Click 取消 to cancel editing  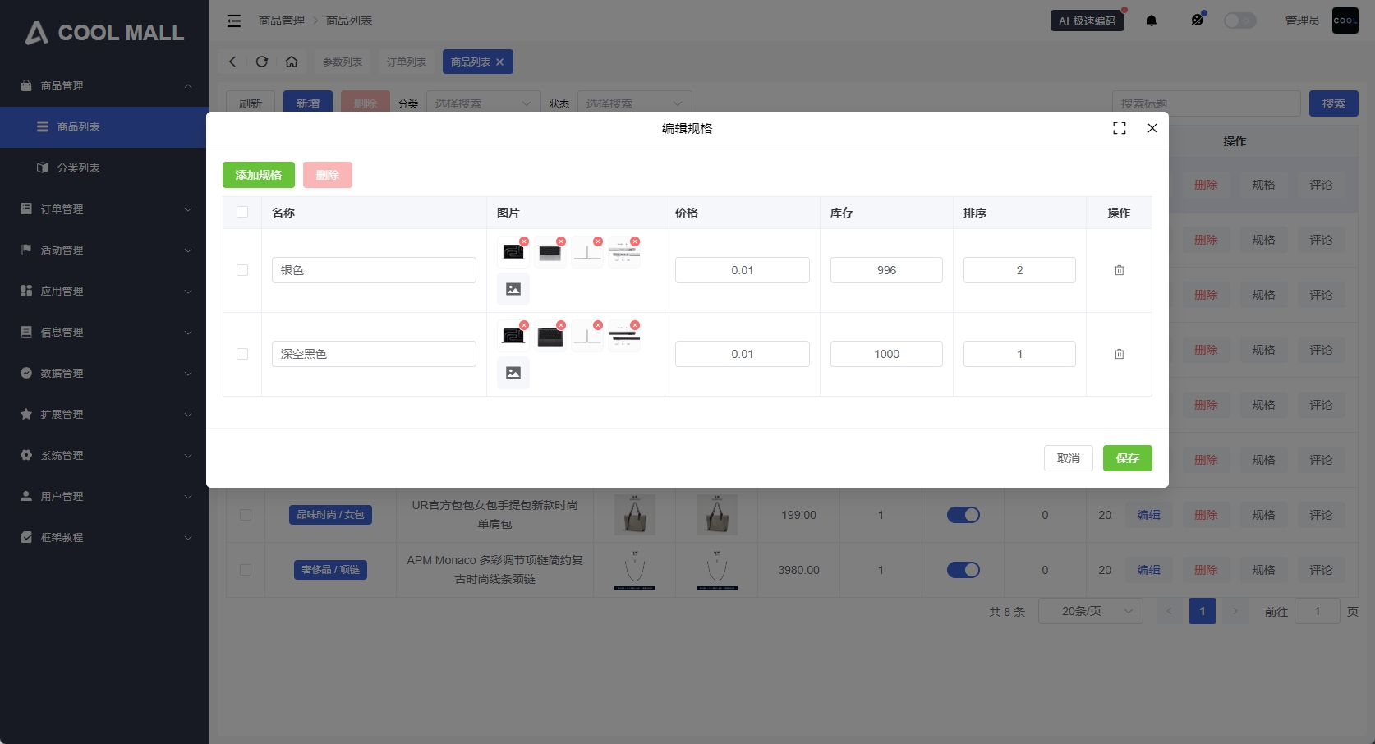[1069, 458]
